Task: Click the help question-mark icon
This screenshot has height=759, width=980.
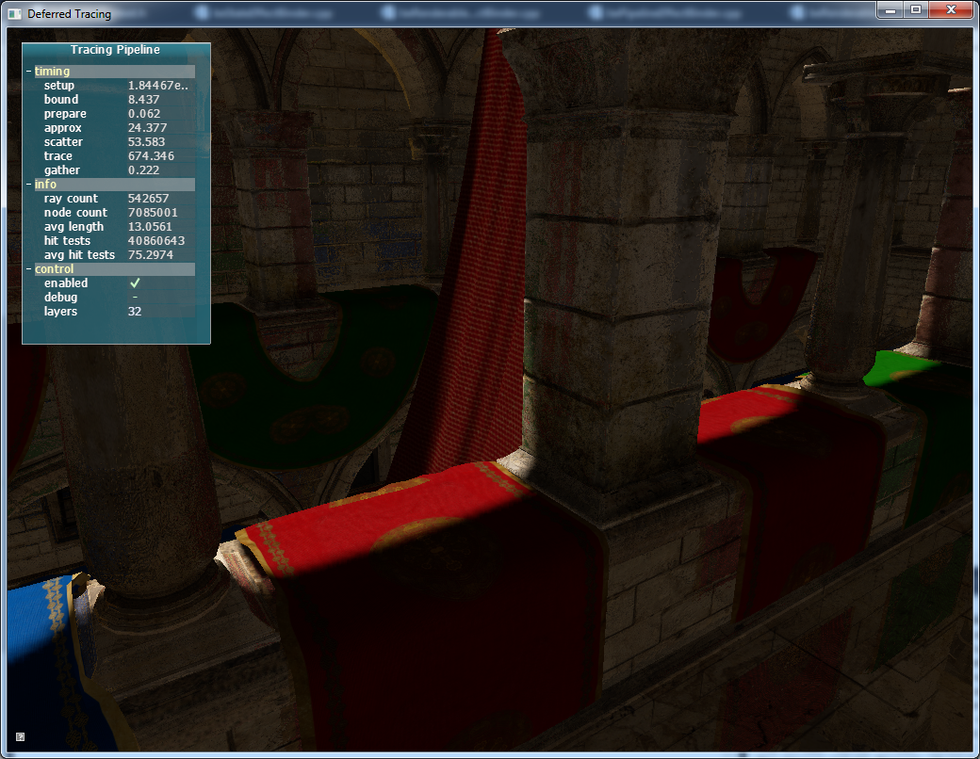Action: point(20,736)
